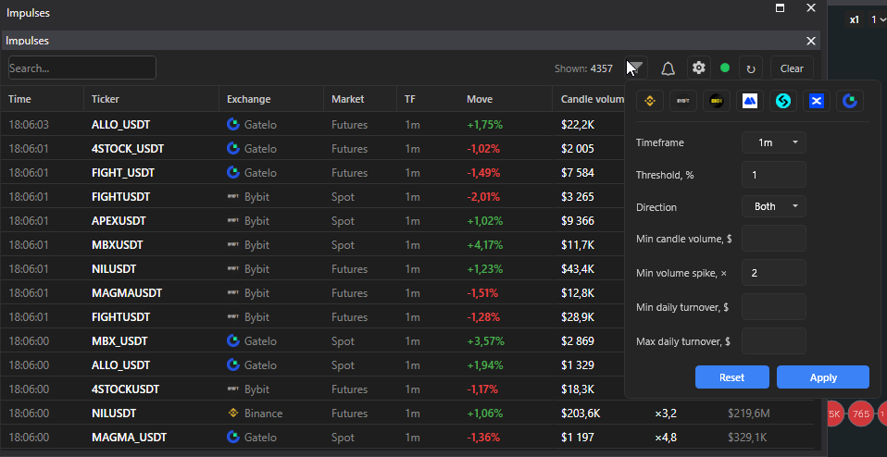Select the 4STOCK_USDT ticker
Screen dimensions: 887x457
pos(128,149)
